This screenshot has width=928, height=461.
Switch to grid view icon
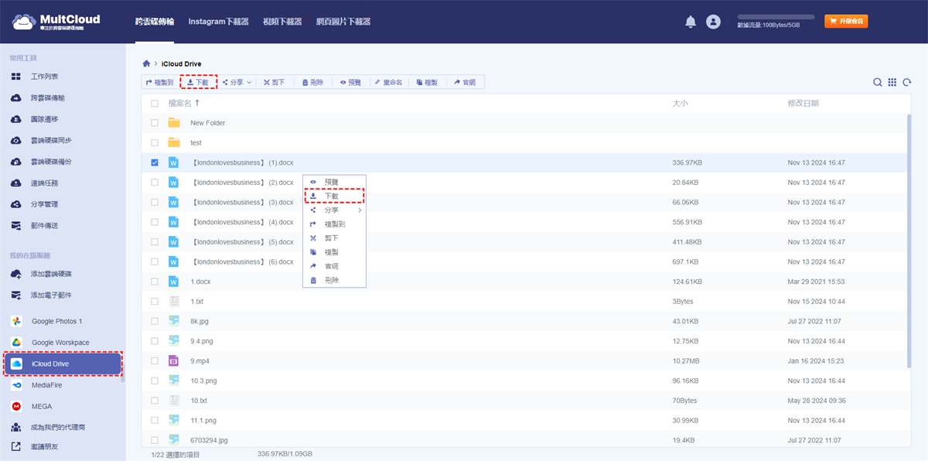pyautogui.click(x=892, y=83)
